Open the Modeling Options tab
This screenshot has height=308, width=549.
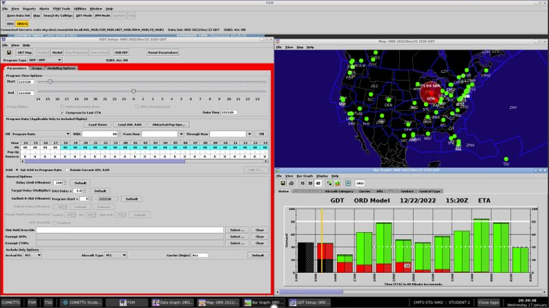pos(61,68)
